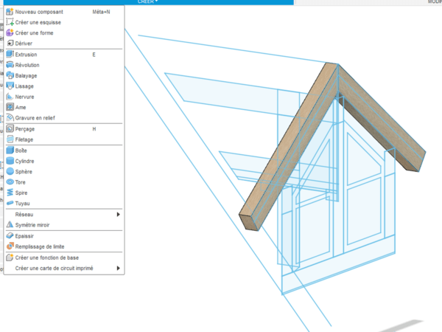Image resolution: width=442 pixels, height=332 pixels.
Task: Click Créer une forme entry
Action: [x=35, y=32]
